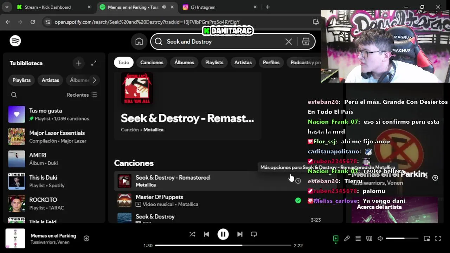Open ROCKCITO playlist by TARAC
450x253 pixels.
point(54,203)
